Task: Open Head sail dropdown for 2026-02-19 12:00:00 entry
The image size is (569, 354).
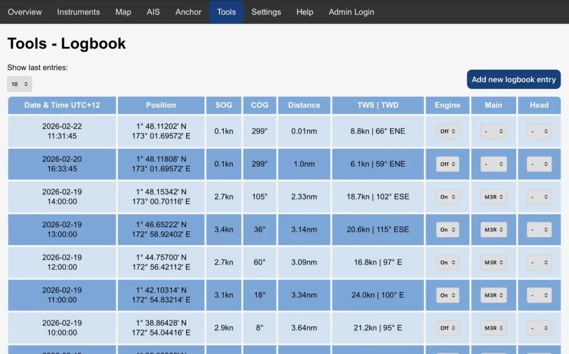Action: point(539,262)
